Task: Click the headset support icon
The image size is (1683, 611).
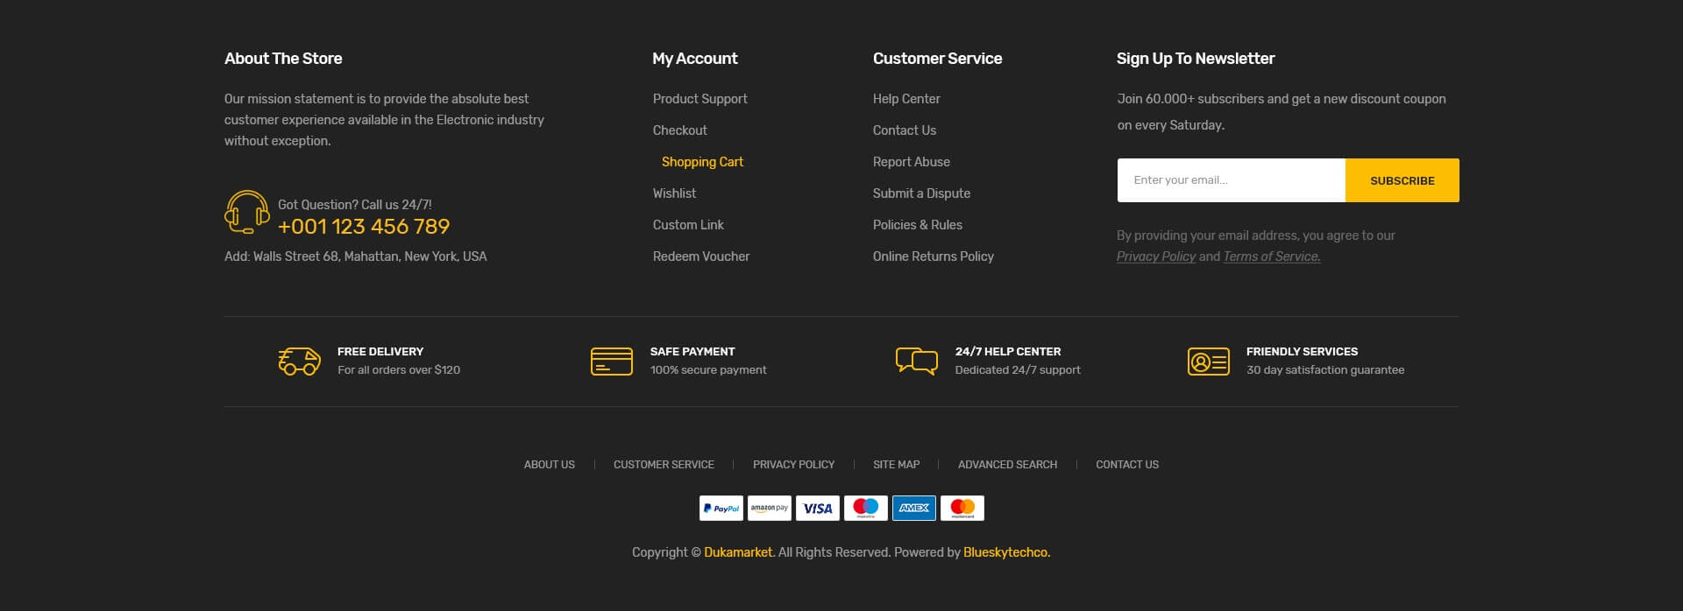Action: click(246, 212)
